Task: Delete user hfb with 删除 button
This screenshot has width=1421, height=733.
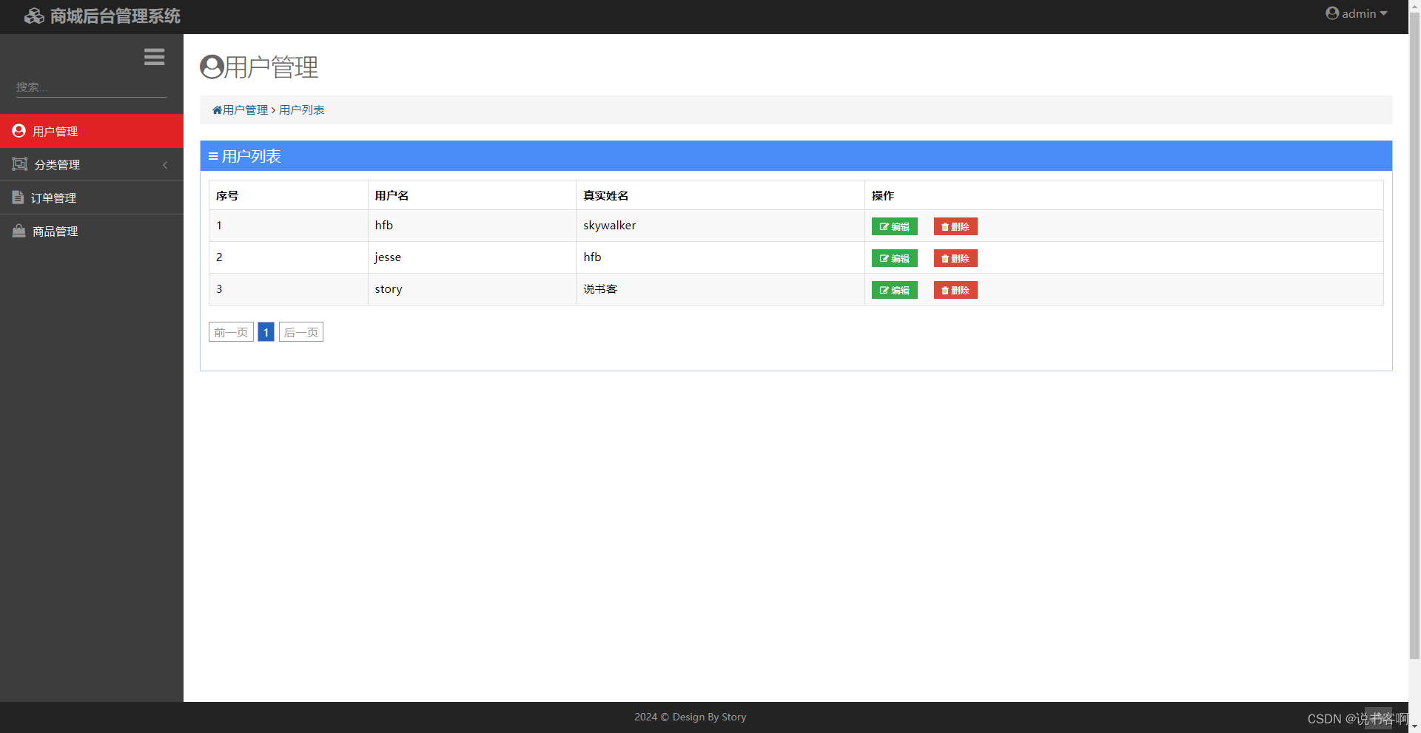Action: coord(955,226)
